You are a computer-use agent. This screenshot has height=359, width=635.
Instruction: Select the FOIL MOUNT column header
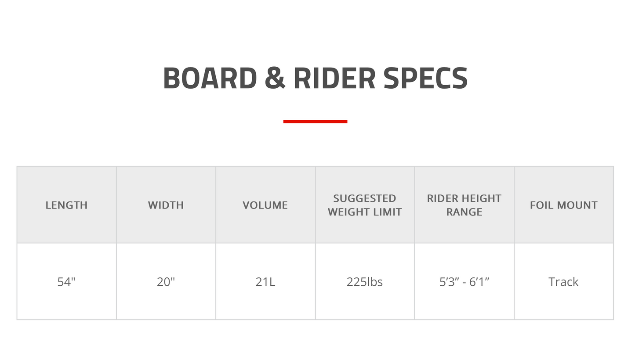coord(563,205)
